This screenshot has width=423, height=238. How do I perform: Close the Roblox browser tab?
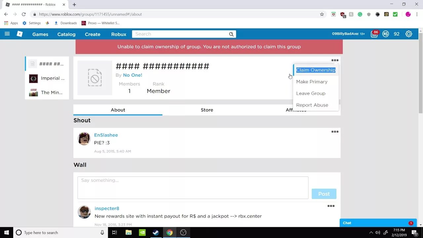pos(64,5)
